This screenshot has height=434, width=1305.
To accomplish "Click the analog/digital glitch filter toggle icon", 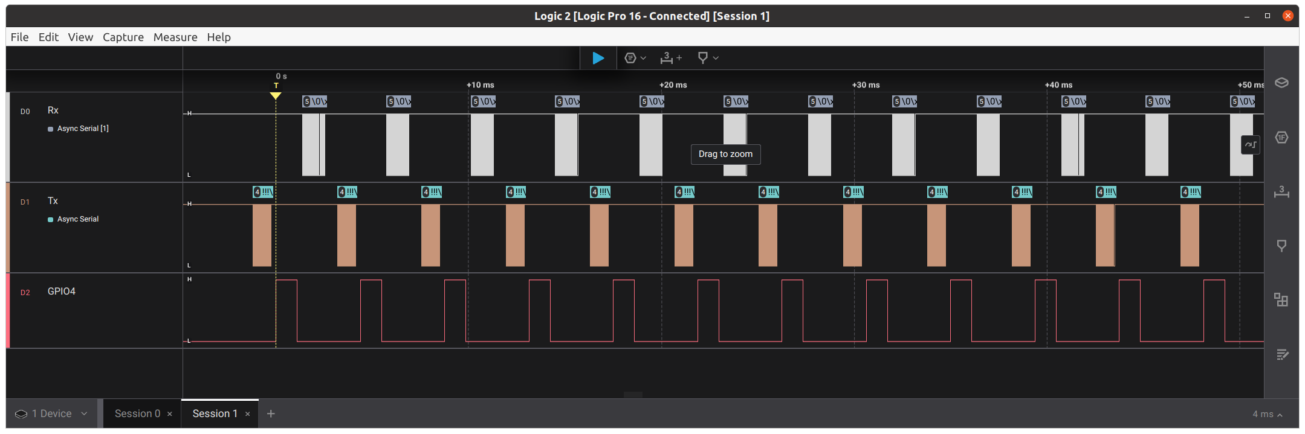I will pos(1250,145).
